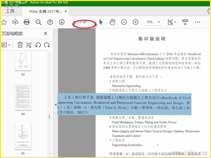Click the fit page width icon
Viewport: 211px width, 158px height.
point(170,22)
